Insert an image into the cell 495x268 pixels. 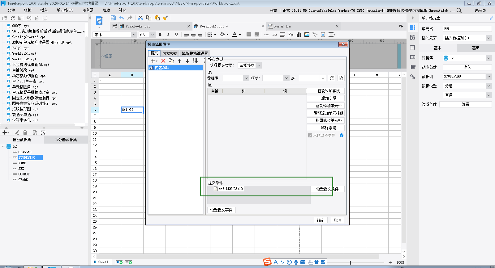pos(307,35)
